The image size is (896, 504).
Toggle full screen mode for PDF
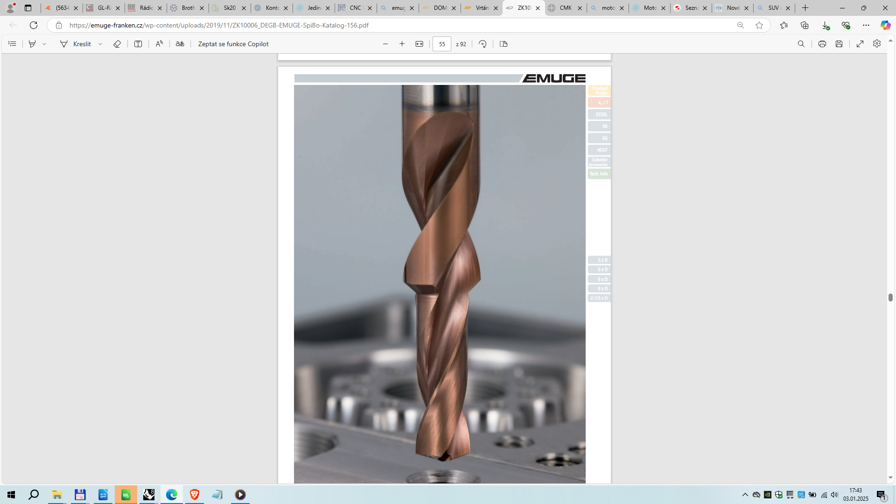coord(860,44)
